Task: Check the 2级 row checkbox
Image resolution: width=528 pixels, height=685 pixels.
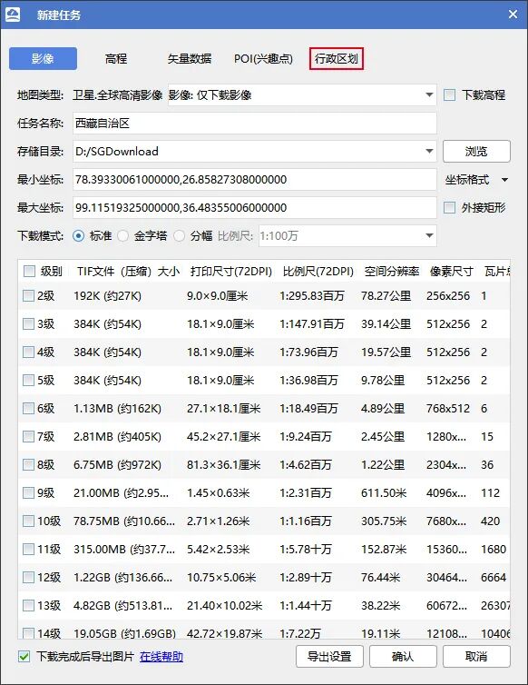Action: click(28, 296)
